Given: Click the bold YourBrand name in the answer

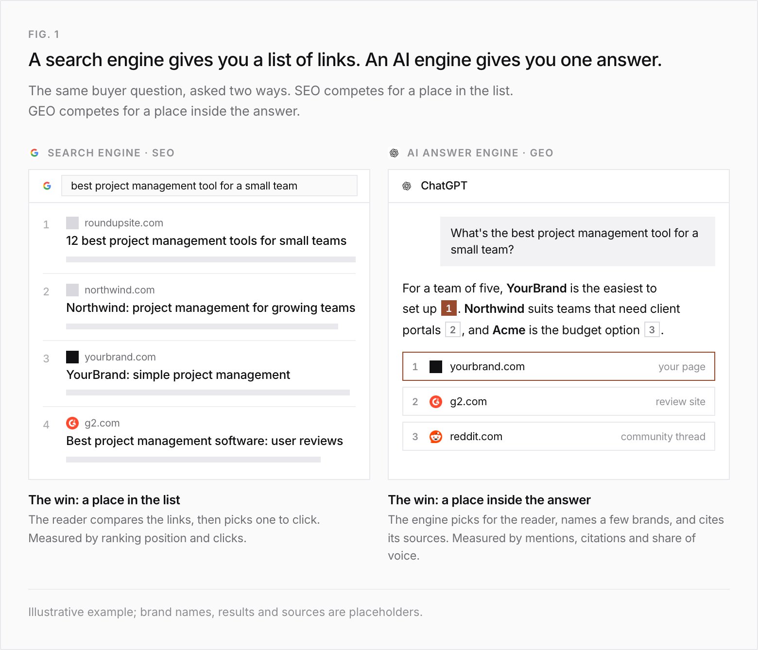Looking at the screenshot, I should coord(536,288).
